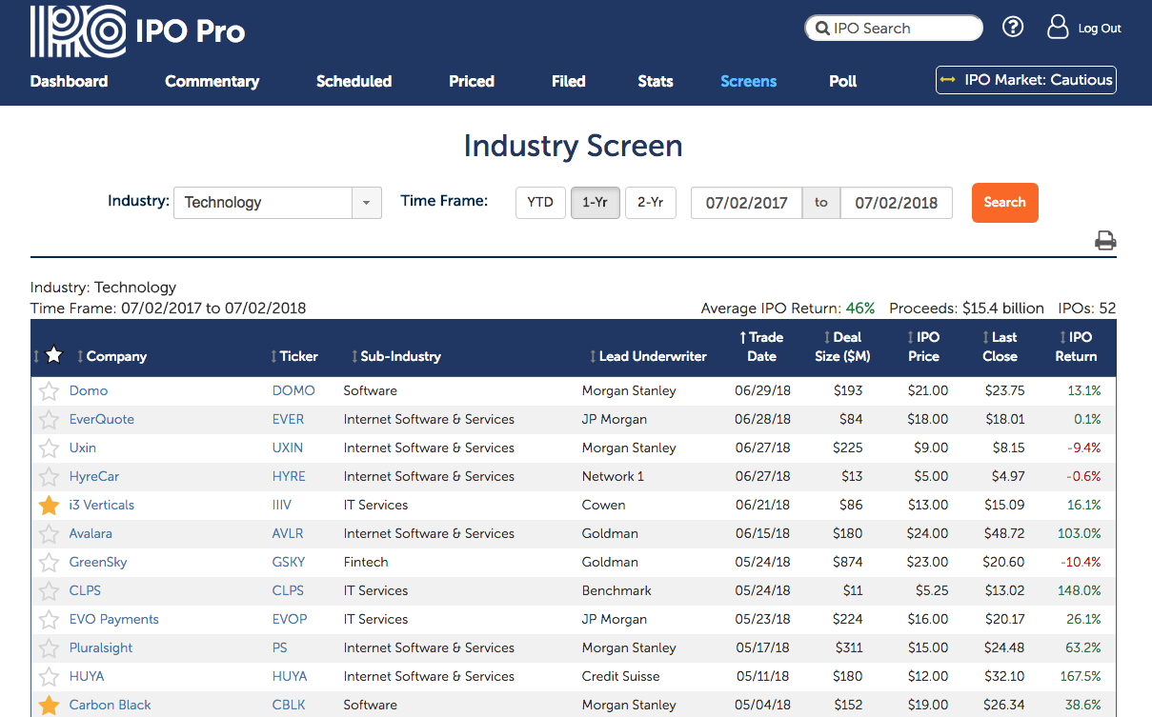Sort by IPO Return column header
1152x717 pixels.
[1077, 347]
